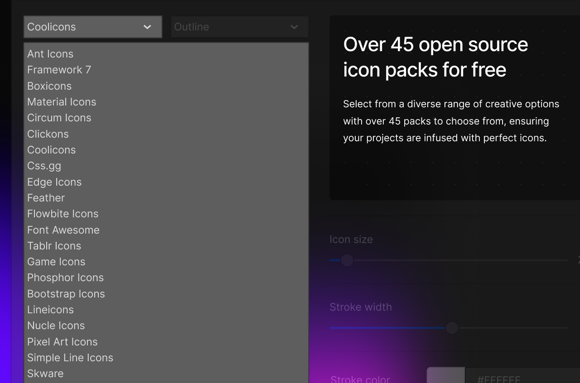Open the Outline style dropdown
Image resolution: width=580 pixels, height=383 pixels.
pyautogui.click(x=240, y=27)
